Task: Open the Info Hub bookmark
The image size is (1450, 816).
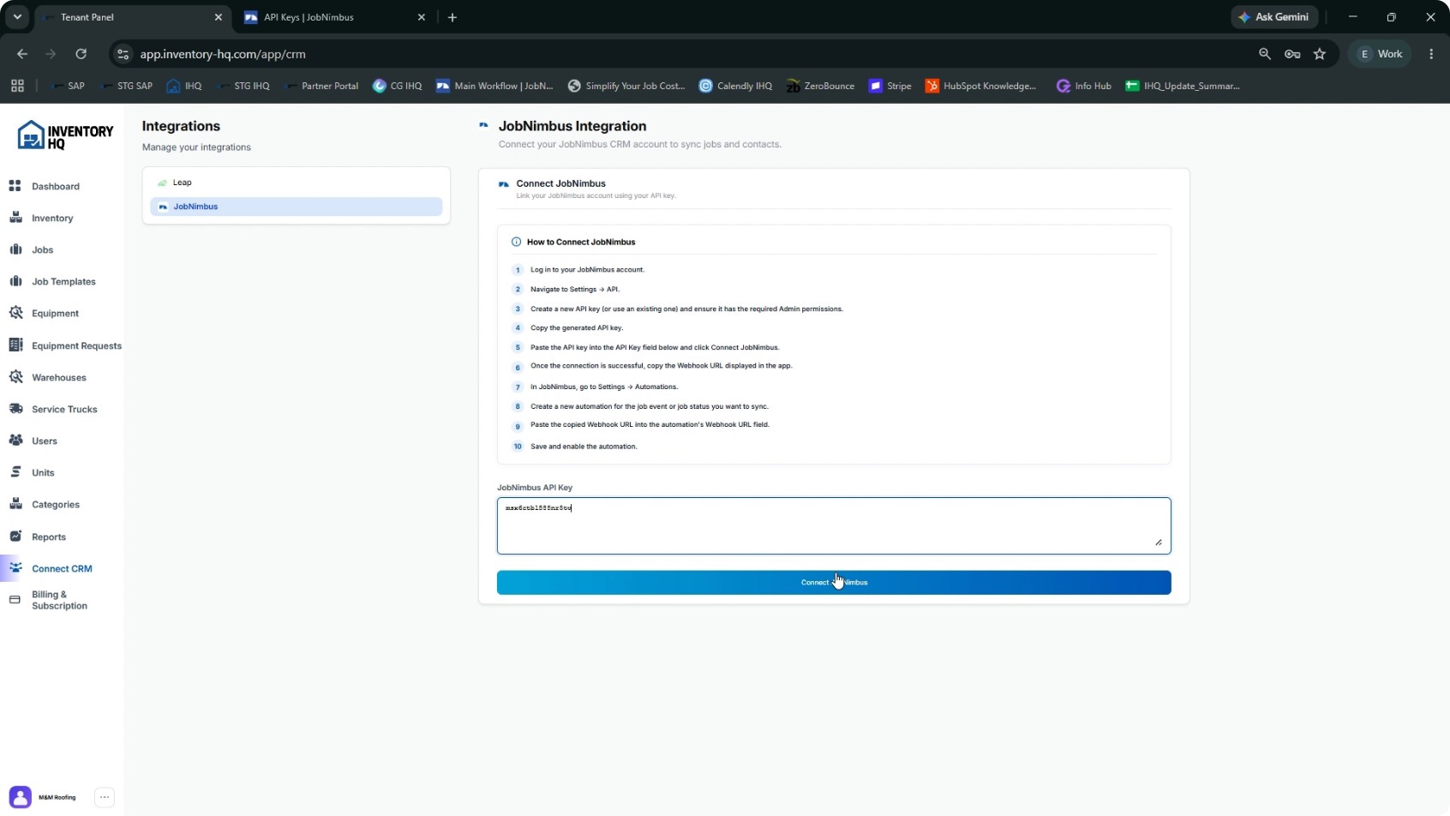Action: [x=1084, y=86]
